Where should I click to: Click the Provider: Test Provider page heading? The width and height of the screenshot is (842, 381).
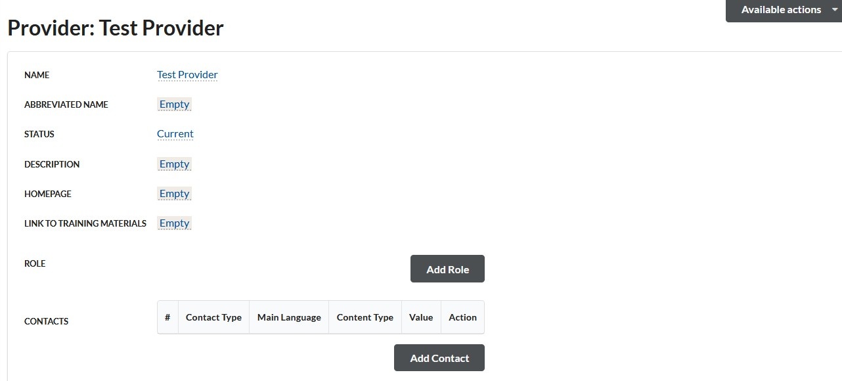116,28
